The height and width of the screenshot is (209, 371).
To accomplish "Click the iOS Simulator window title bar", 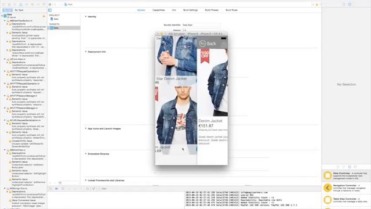I will [x=192, y=34].
